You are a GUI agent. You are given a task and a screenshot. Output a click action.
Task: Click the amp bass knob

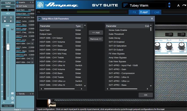[182, 46]
